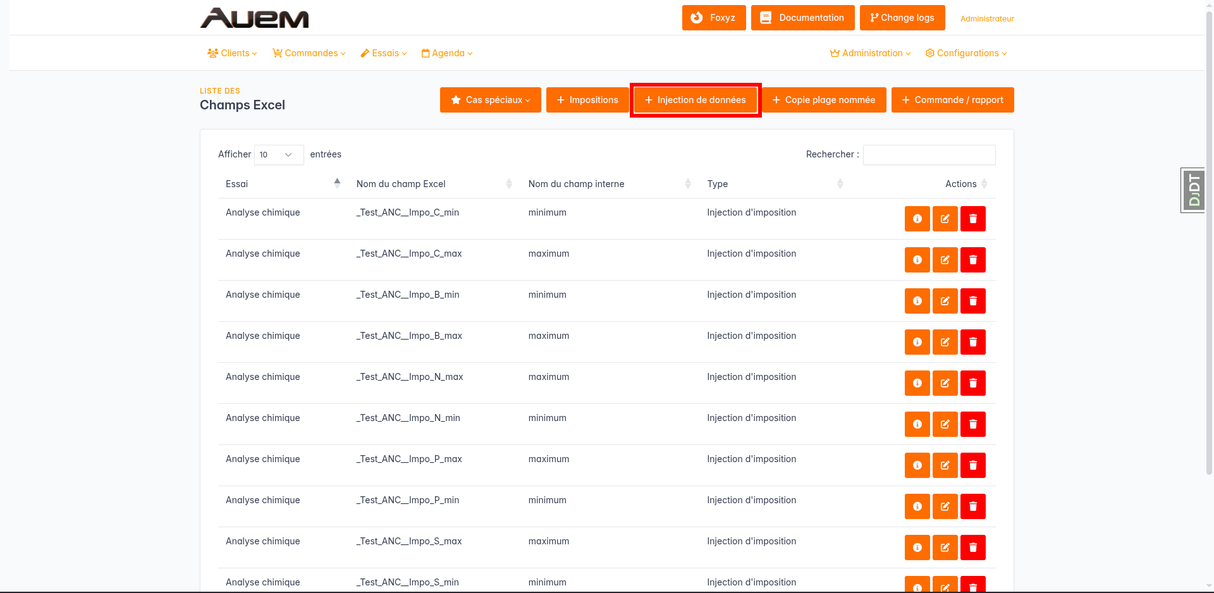The height and width of the screenshot is (593, 1214).
Task: Delete the _Test_ANC__Impo_S_max entry
Action: pos(972,547)
